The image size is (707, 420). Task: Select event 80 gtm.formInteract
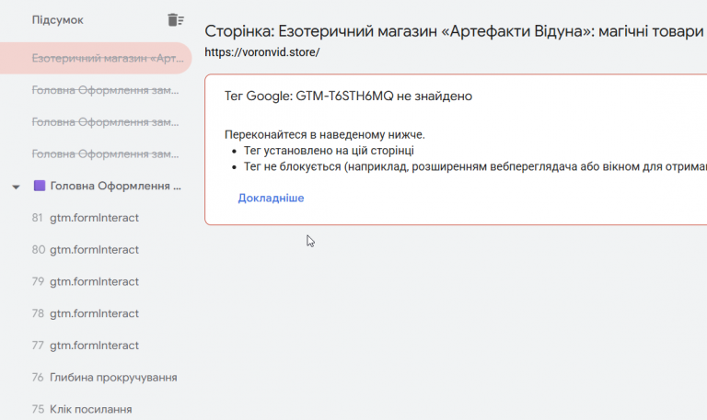tap(86, 250)
